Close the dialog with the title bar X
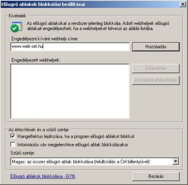The height and width of the screenshot is (185, 188). click(x=183, y=4)
